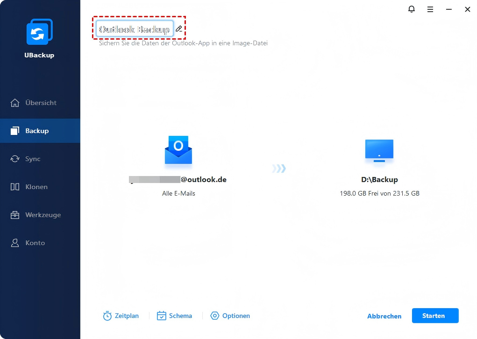Click the Outlook Backup task name field
The width and height of the screenshot is (477, 339).
135,29
